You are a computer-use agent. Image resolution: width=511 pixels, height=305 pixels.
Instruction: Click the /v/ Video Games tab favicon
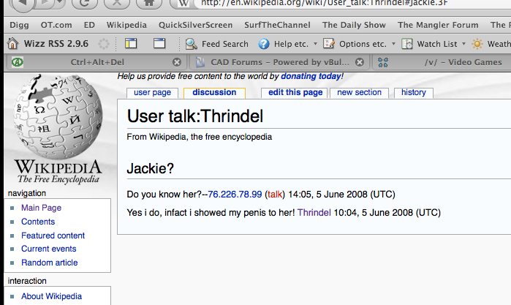(x=383, y=62)
